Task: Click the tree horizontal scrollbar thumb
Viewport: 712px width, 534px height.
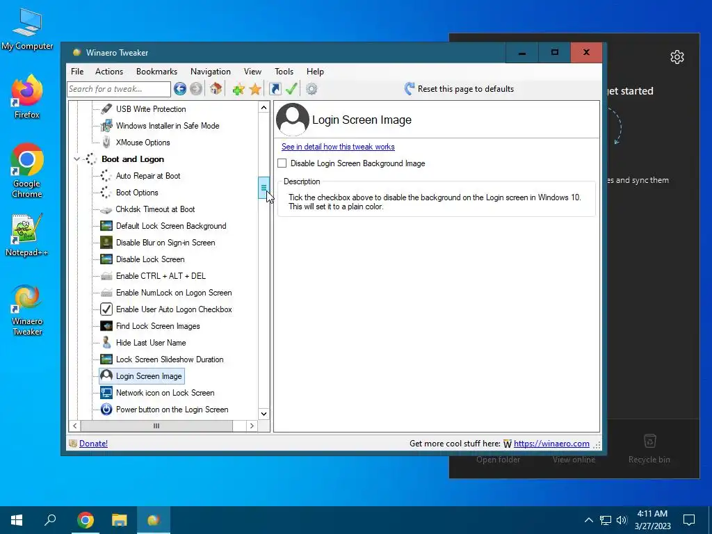Action: (156, 426)
